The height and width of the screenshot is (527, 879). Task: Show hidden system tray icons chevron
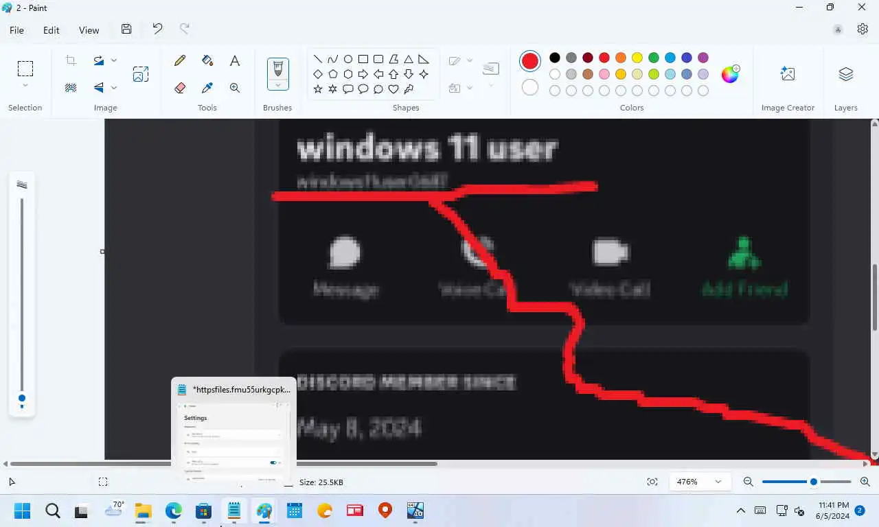click(741, 511)
